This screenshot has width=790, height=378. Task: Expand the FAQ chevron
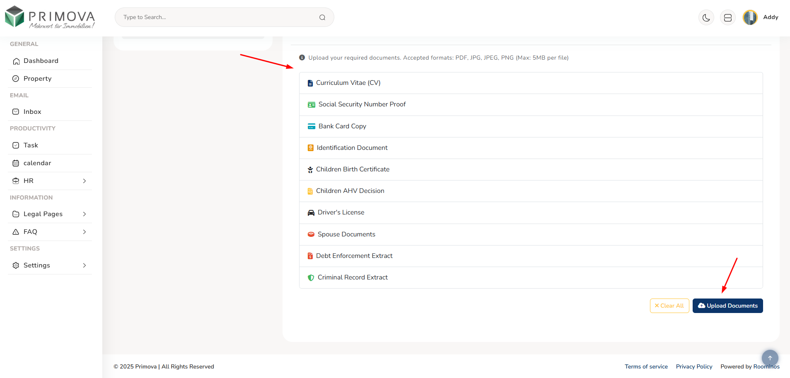coord(84,232)
